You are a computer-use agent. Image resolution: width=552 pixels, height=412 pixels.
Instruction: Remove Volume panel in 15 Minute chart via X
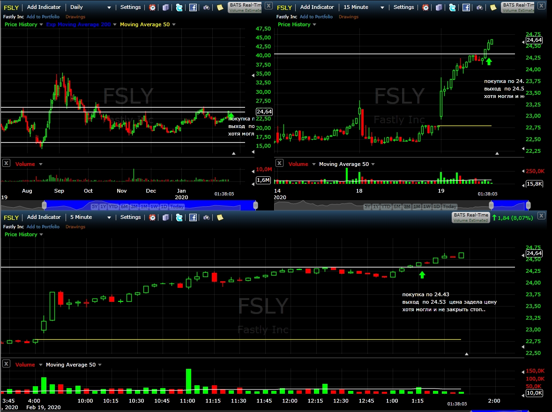pos(279,163)
